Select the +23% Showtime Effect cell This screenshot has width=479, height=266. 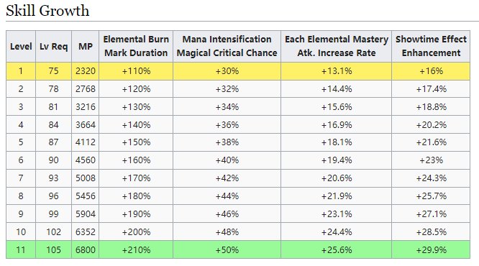pos(431,160)
